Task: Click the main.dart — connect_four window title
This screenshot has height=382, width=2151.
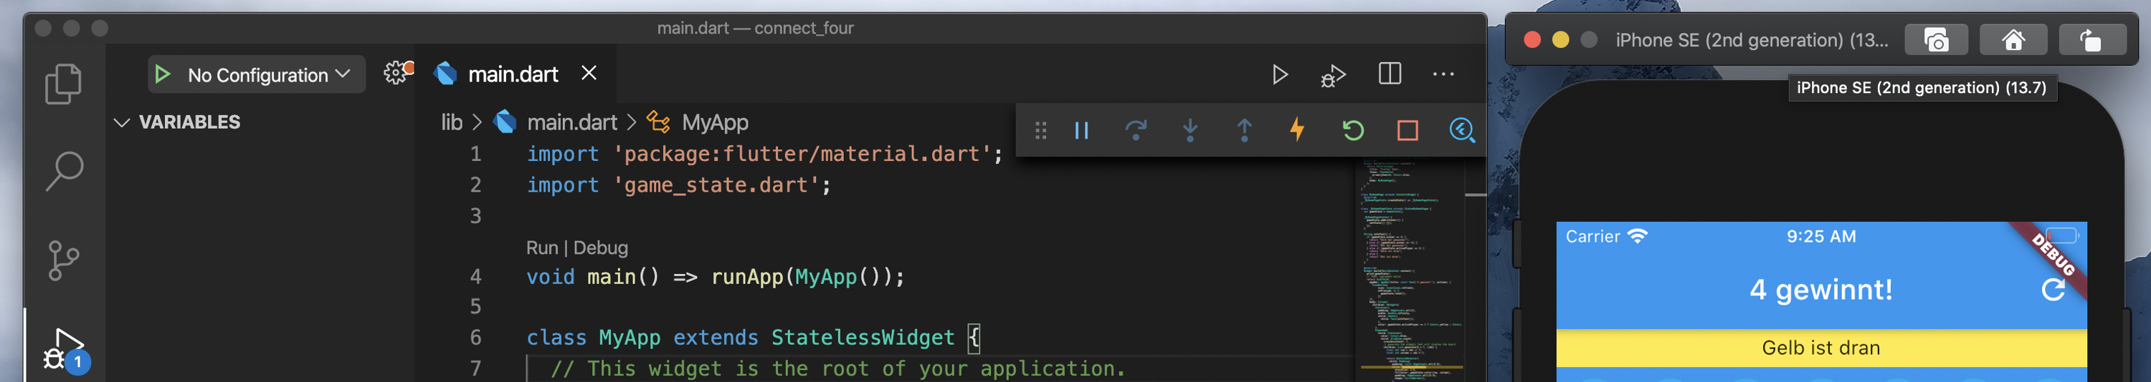Action: pos(755,29)
